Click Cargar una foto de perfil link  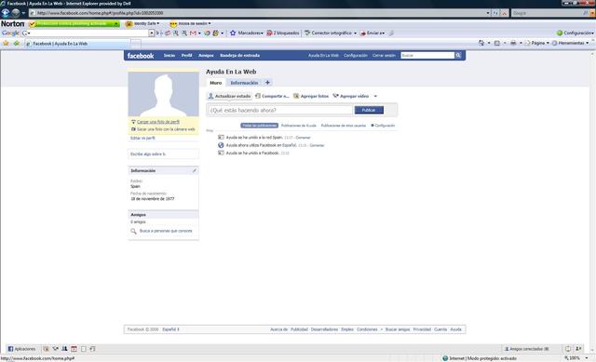pos(158,122)
